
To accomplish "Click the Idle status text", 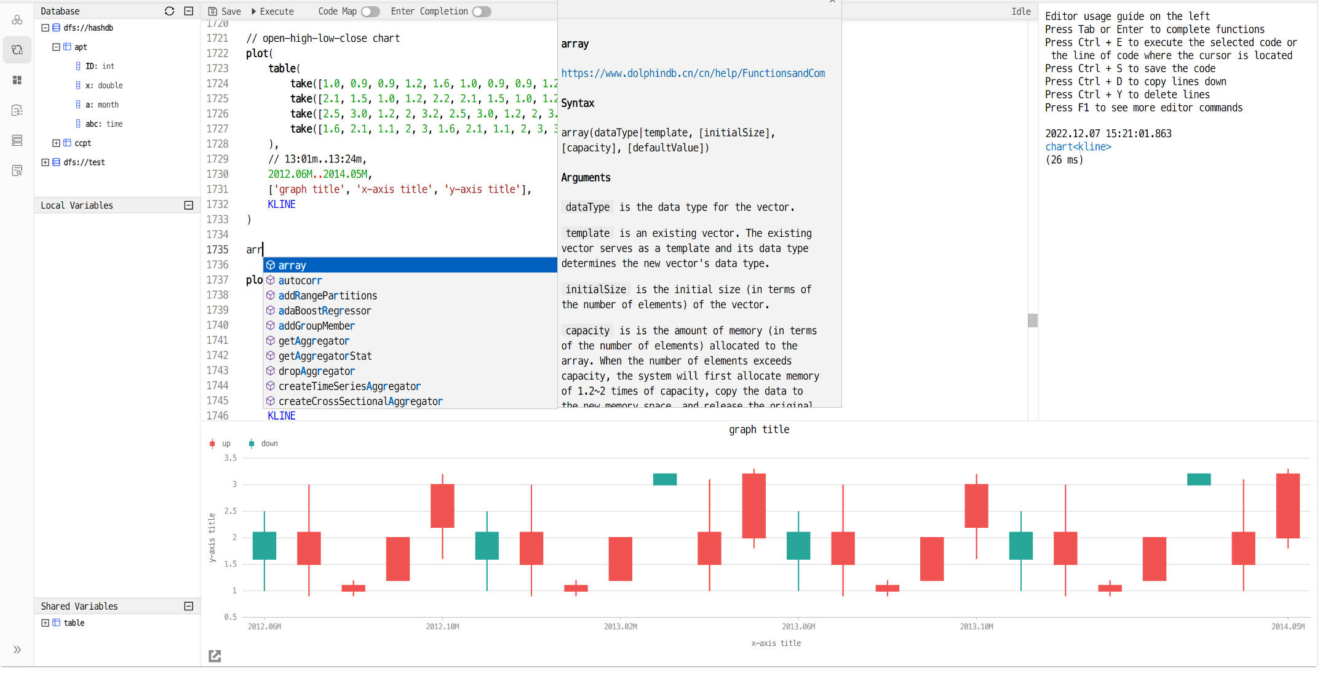I will [x=1021, y=11].
